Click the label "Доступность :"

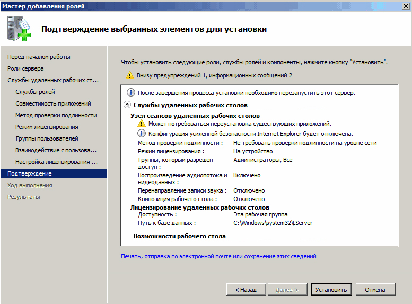pos(157,214)
